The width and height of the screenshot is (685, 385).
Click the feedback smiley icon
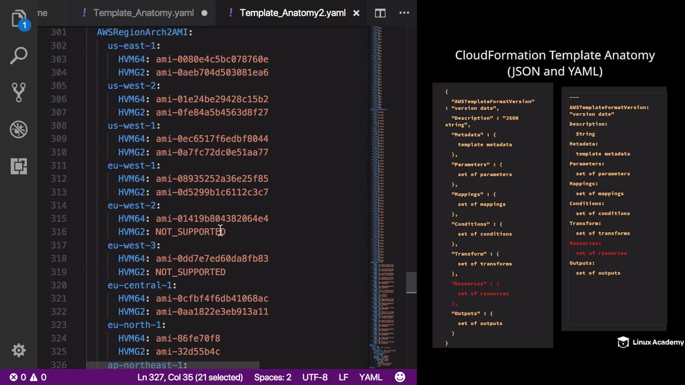tap(400, 377)
